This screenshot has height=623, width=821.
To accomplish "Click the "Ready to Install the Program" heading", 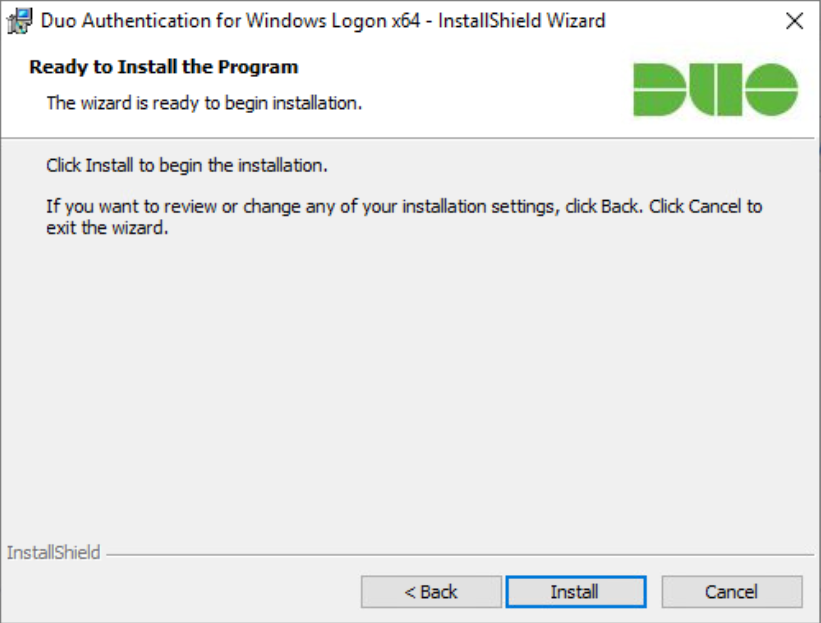I will click(x=164, y=67).
